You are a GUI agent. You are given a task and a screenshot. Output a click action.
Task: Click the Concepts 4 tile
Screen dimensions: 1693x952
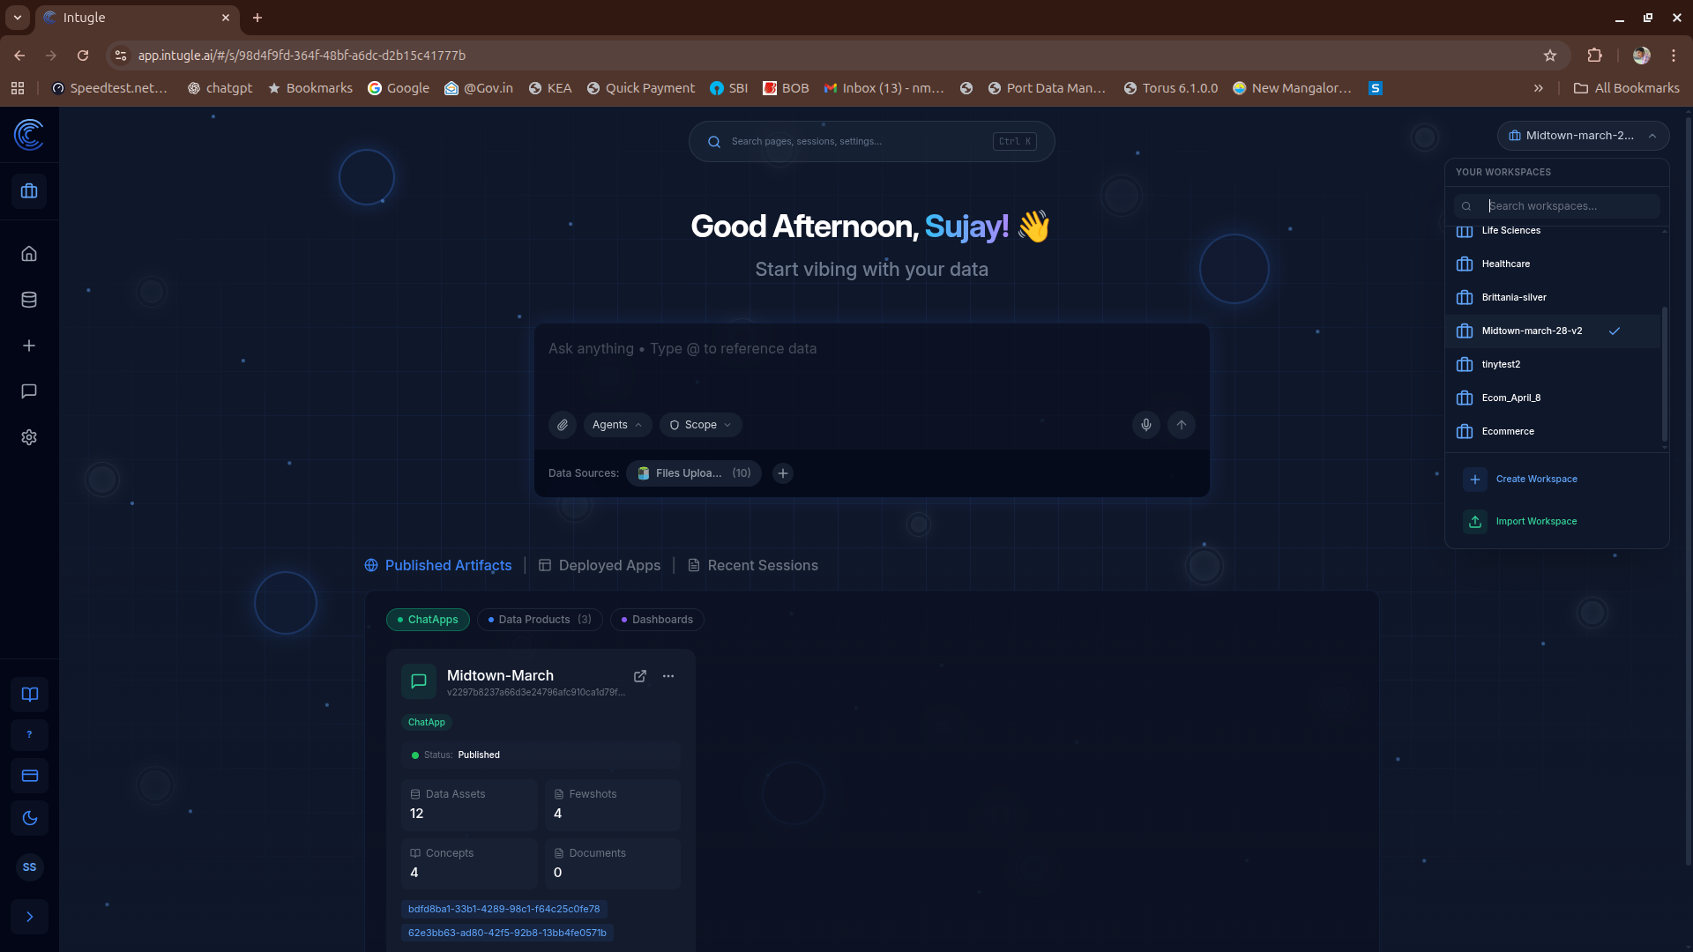click(469, 864)
